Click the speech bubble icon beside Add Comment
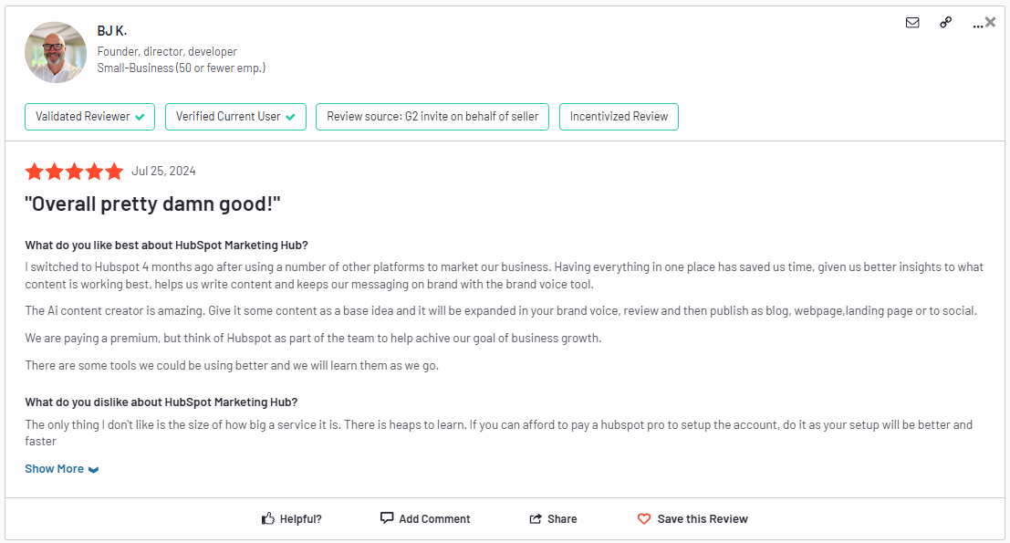Viewport: 1010px width, 543px height. [x=386, y=517]
